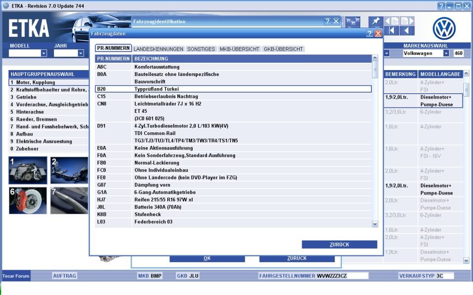Viewport: 473px width, 295px height.
Task: Open help in Fahrzeugdaten dialog title bar
Action: 370,33
